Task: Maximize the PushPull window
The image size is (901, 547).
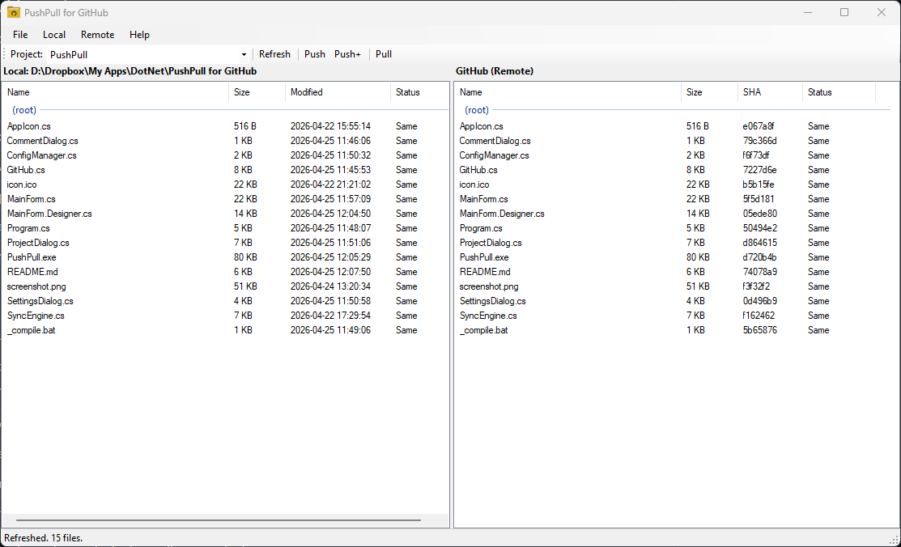Action: pyautogui.click(x=844, y=12)
